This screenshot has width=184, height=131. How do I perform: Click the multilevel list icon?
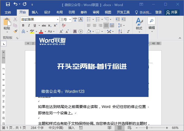tap(106, 19)
